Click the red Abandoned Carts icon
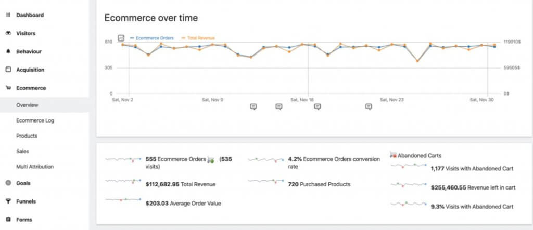Image resolution: width=533 pixels, height=230 pixels. [394, 155]
